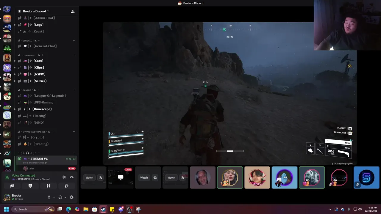Toggle noise suppression waveform button
Viewport: 381px width, 214px height.
click(64, 177)
